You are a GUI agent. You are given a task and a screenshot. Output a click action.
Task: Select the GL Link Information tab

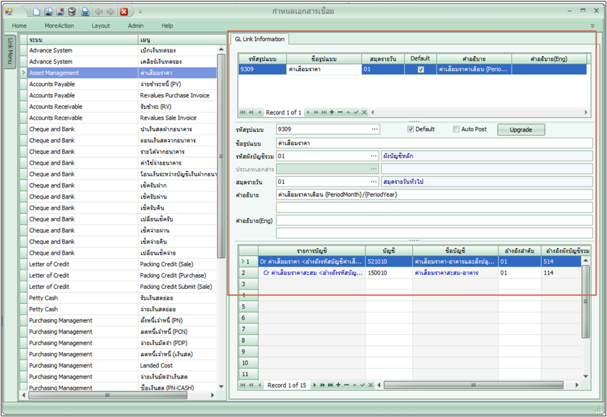pyautogui.click(x=259, y=39)
